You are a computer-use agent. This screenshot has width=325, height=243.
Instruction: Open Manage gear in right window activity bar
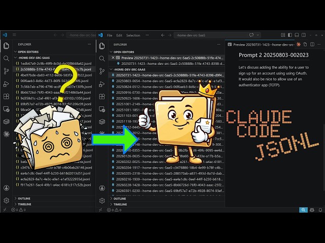(x=102, y=200)
